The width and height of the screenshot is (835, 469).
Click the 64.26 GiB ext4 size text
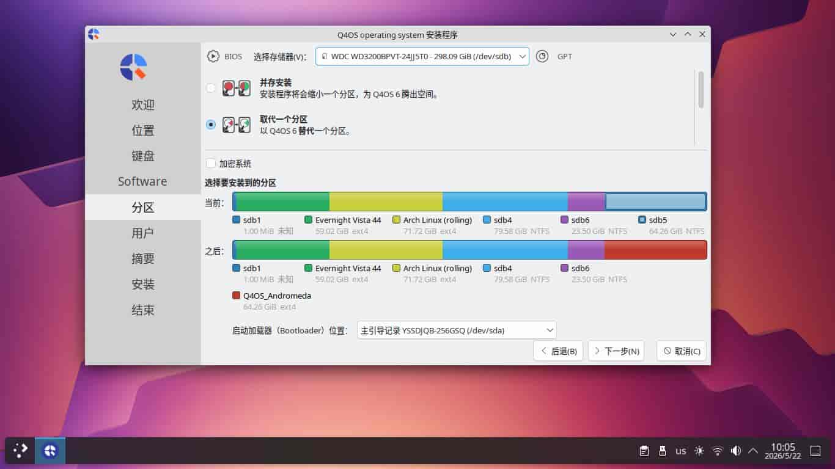click(x=270, y=307)
